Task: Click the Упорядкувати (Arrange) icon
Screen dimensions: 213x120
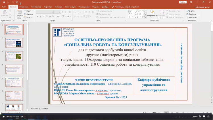Action: coord(153,13)
